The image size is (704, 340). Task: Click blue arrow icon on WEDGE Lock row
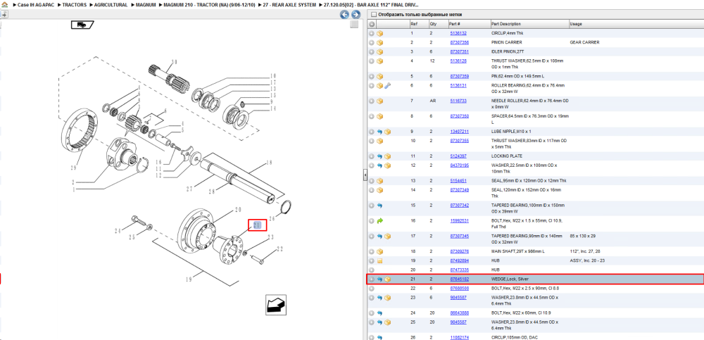[x=380, y=279]
